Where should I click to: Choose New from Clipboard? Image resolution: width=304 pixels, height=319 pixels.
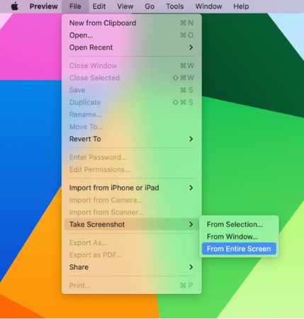132,23
